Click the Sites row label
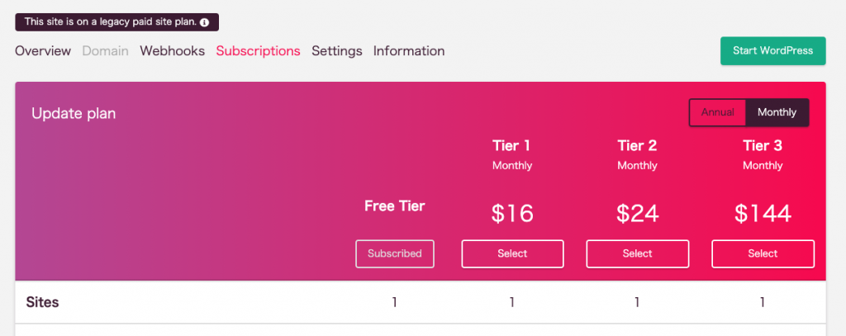Viewport: 846px width, 336px height. tap(42, 302)
